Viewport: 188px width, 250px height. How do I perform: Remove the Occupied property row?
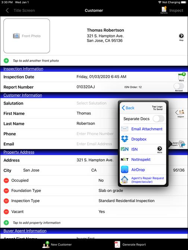(6, 180)
